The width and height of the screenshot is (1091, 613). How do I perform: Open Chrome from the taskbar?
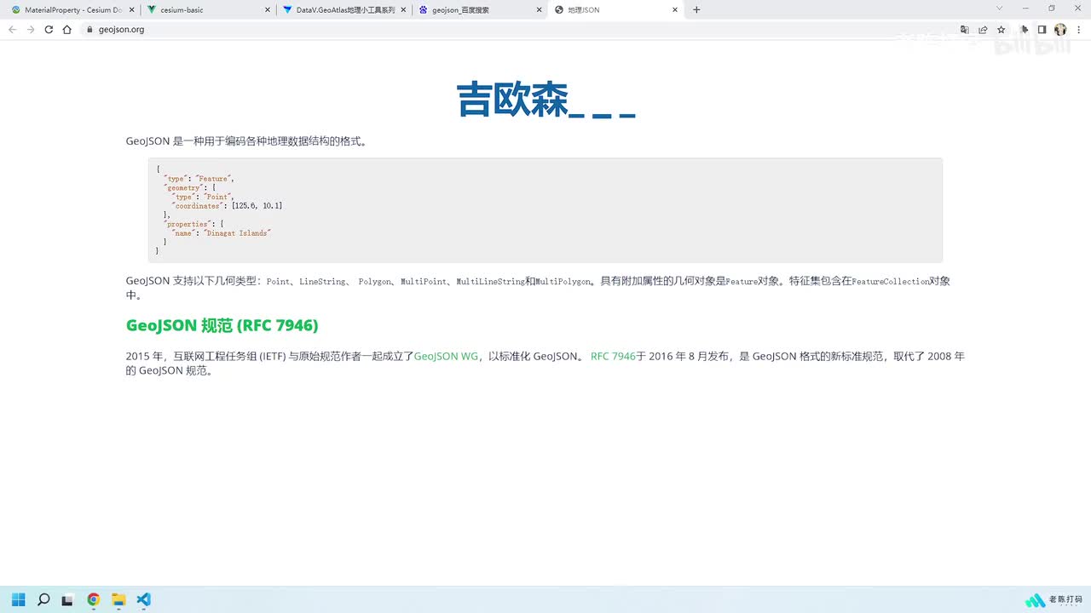click(93, 599)
